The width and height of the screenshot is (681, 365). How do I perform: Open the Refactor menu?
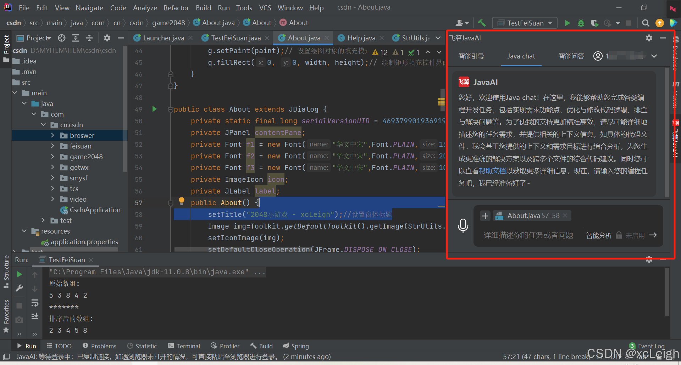pos(176,8)
